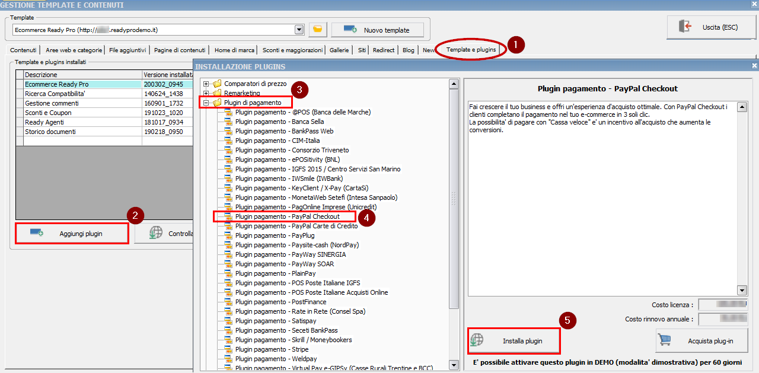Image resolution: width=759 pixels, height=373 pixels.
Task: Click the Seceti BankPass plugin icon
Action: pos(228,330)
